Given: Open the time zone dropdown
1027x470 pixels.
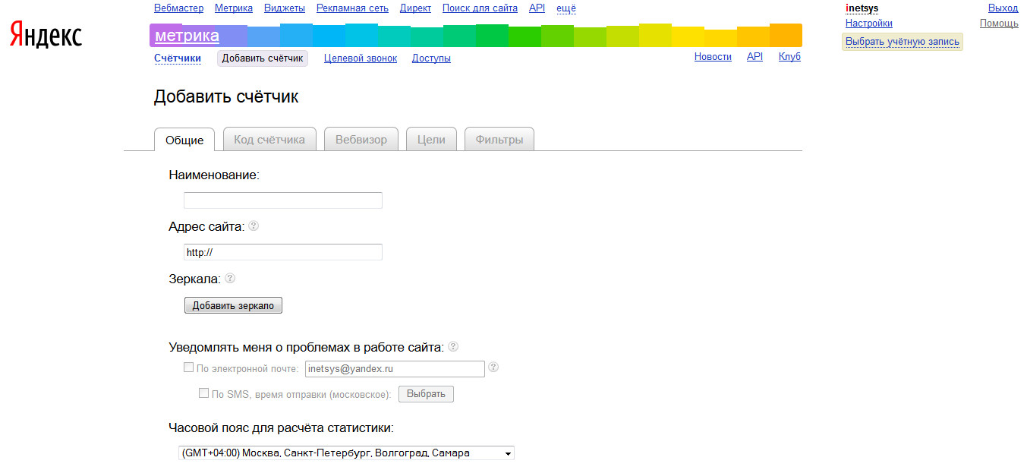Looking at the screenshot, I should (x=347, y=453).
